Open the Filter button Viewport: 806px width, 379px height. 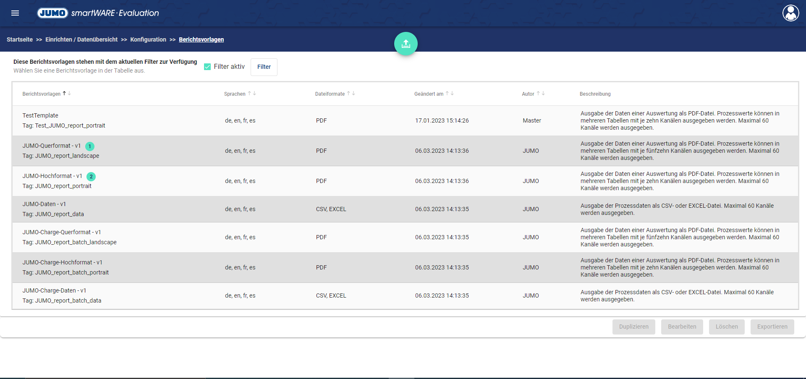coord(264,67)
